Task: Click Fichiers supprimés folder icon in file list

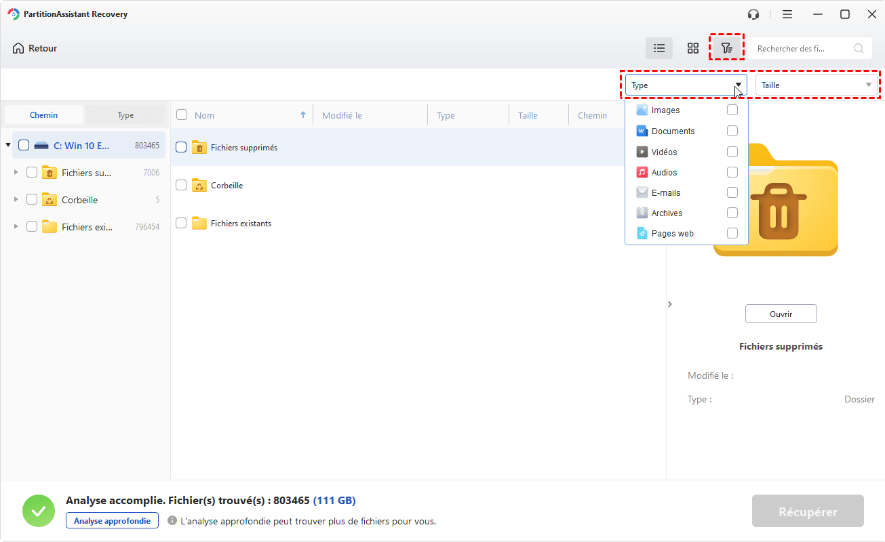Action: (x=199, y=147)
